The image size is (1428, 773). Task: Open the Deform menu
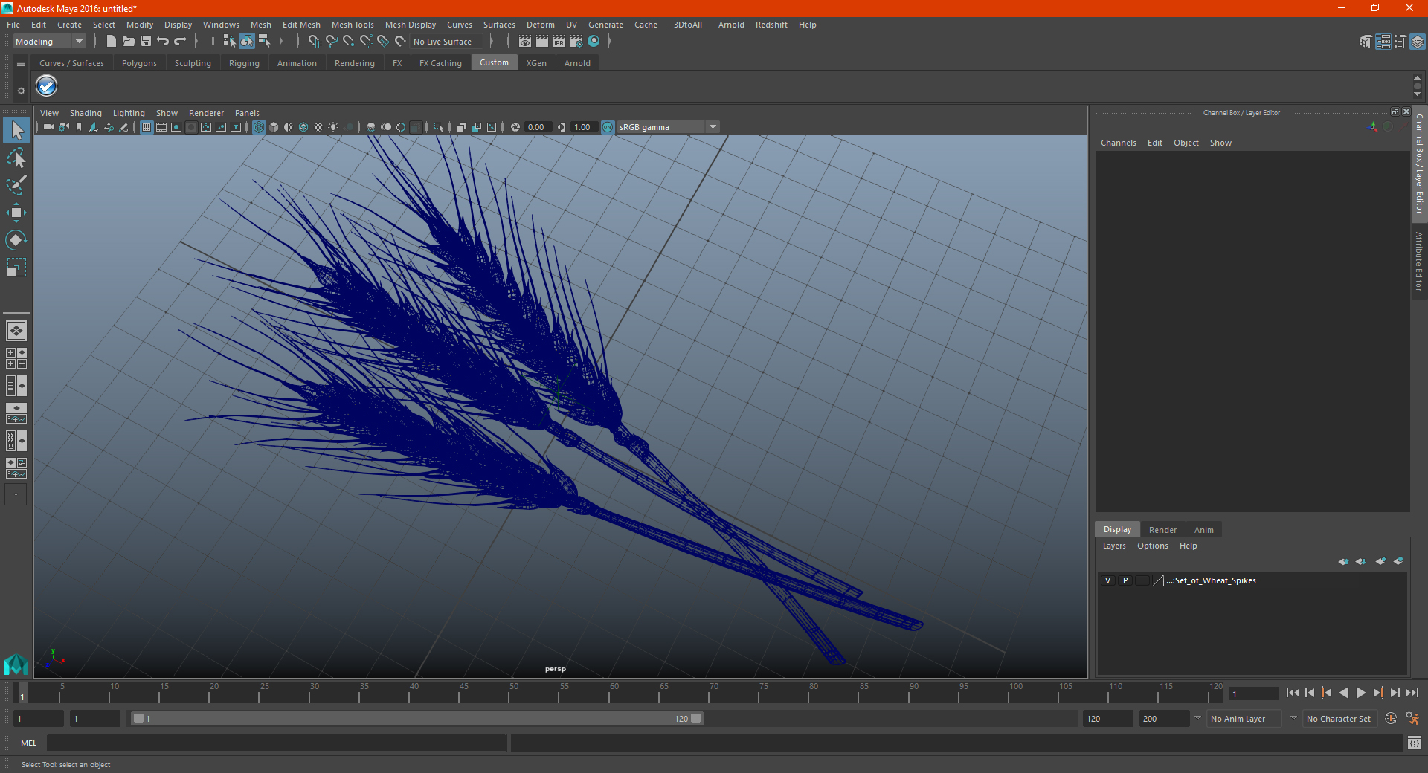[x=541, y=25]
